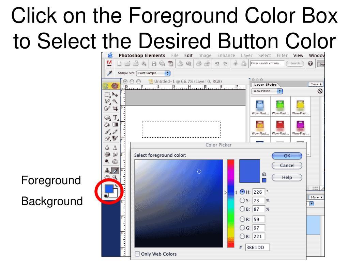Select the Type tool
This screenshot has width=349, height=261.
pos(115,118)
